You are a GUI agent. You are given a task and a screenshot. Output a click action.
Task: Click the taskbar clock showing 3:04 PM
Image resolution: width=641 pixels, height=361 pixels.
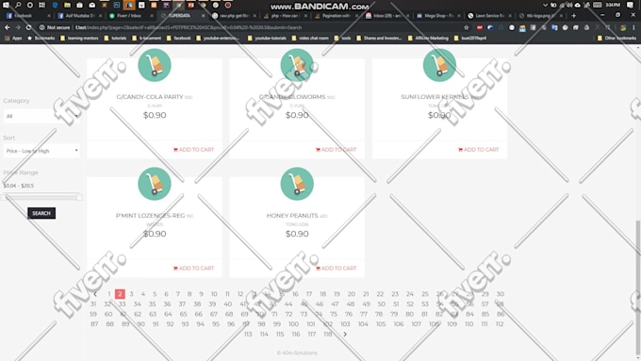click(613, 5)
